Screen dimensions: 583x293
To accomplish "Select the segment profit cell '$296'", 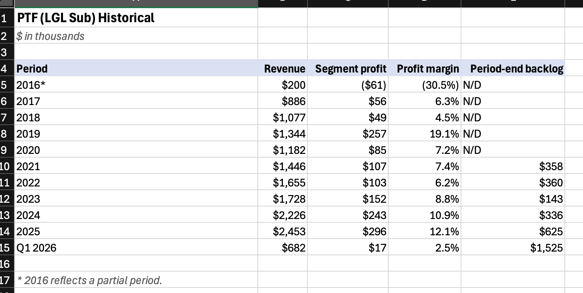I will 348,231.
